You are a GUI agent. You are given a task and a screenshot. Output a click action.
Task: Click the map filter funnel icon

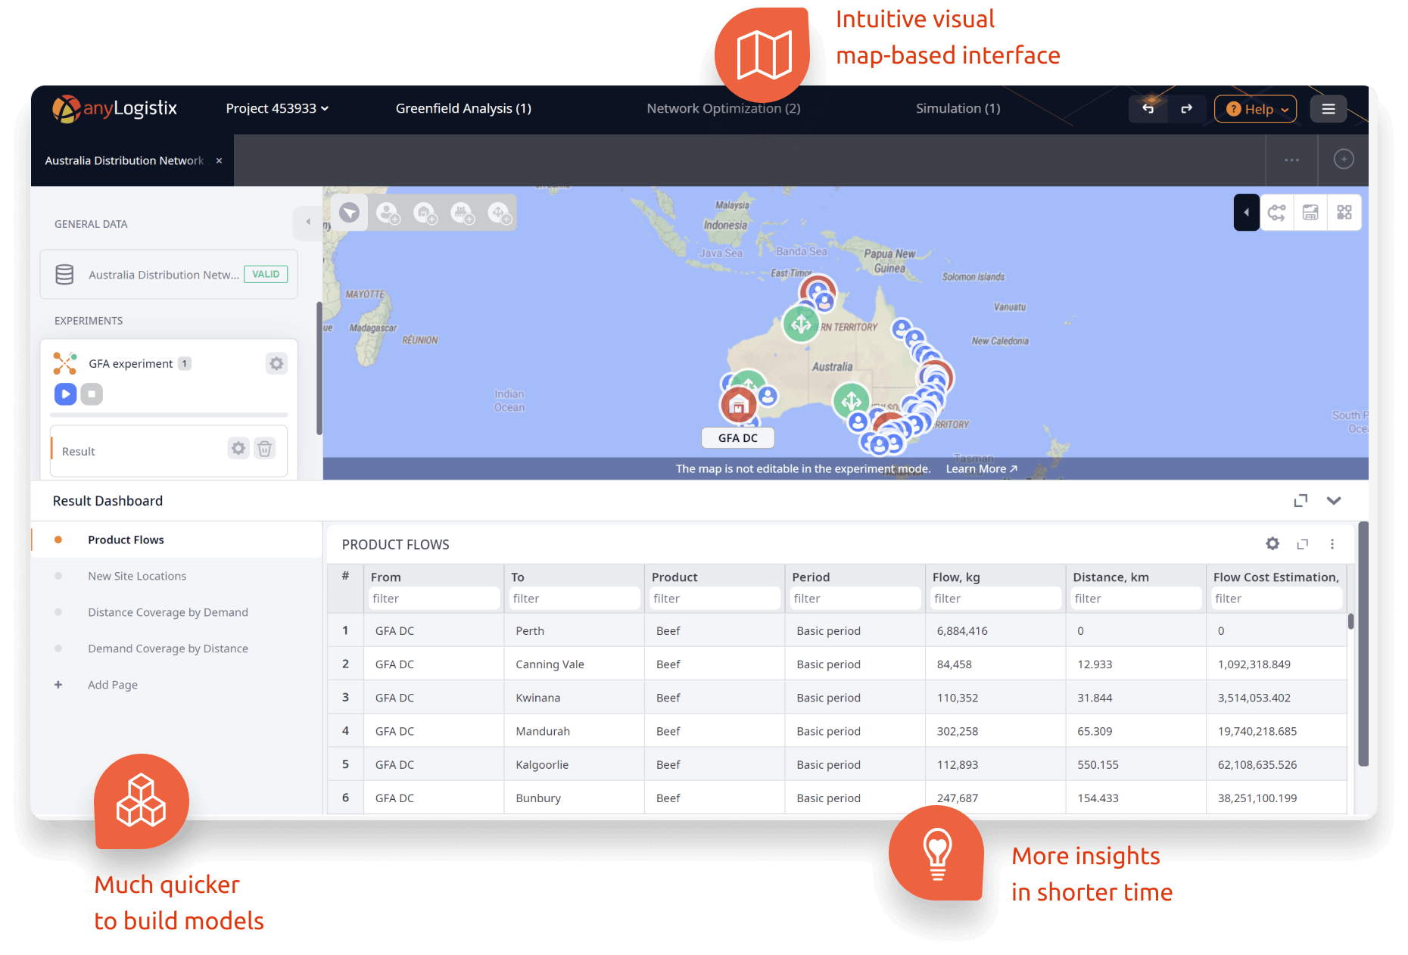tap(349, 213)
